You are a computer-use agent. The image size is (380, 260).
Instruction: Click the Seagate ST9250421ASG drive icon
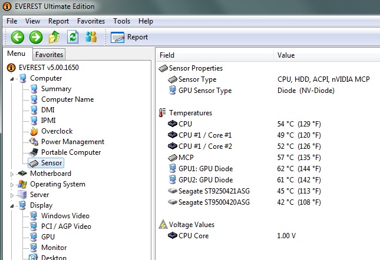(173, 191)
